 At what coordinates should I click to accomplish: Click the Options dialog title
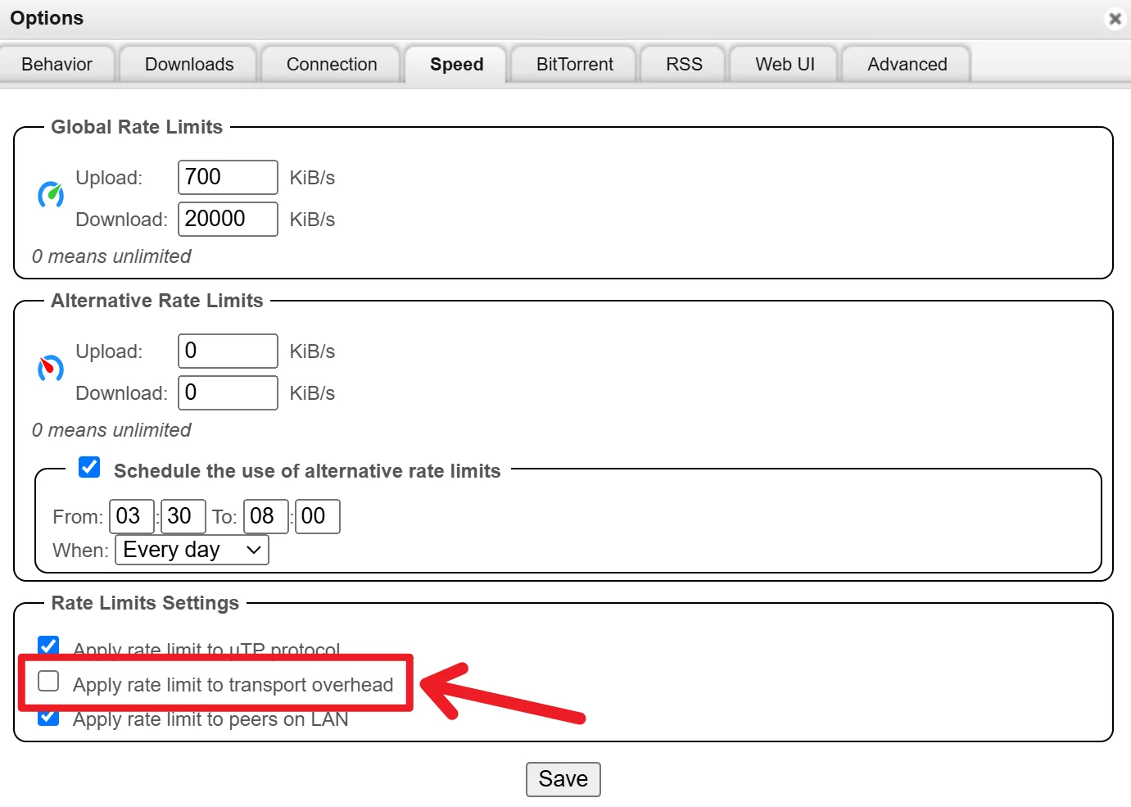tap(47, 18)
